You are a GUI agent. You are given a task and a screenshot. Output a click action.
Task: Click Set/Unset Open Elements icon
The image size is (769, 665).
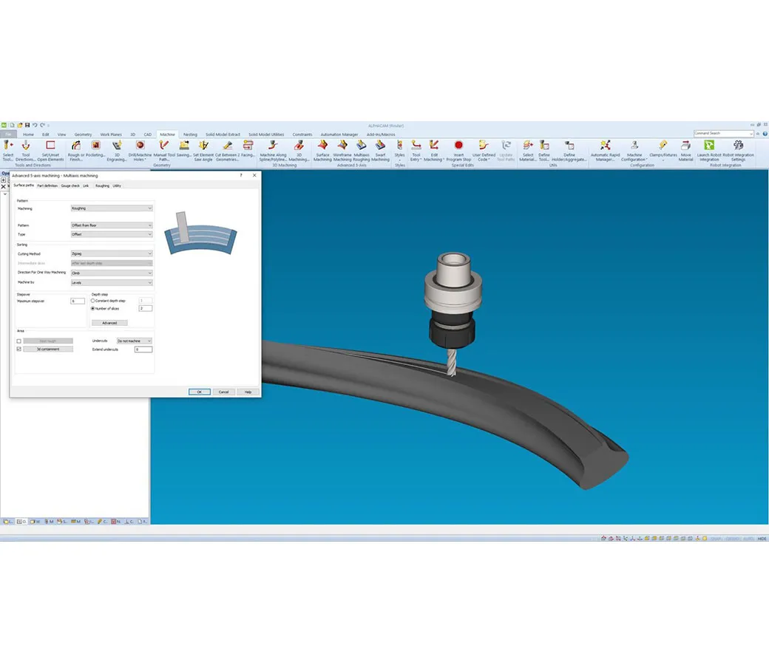point(50,150)
